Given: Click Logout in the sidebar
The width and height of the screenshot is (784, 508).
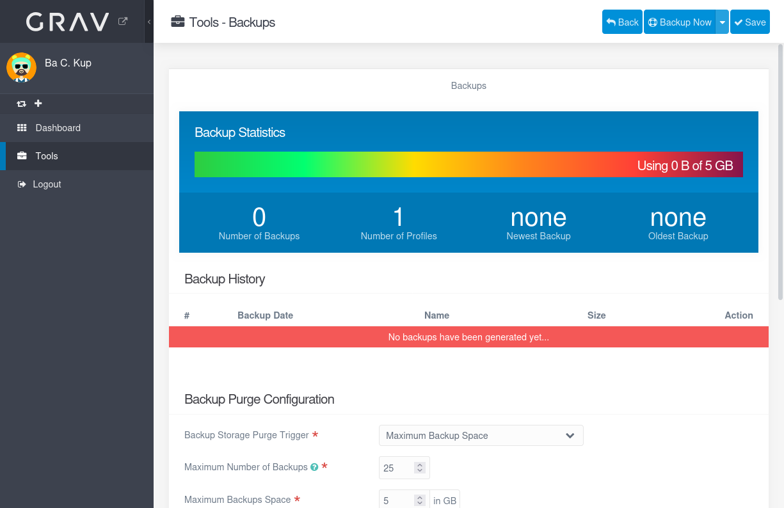Looking at the screenshot, I should pyautogui.click(x=47, y=184).
